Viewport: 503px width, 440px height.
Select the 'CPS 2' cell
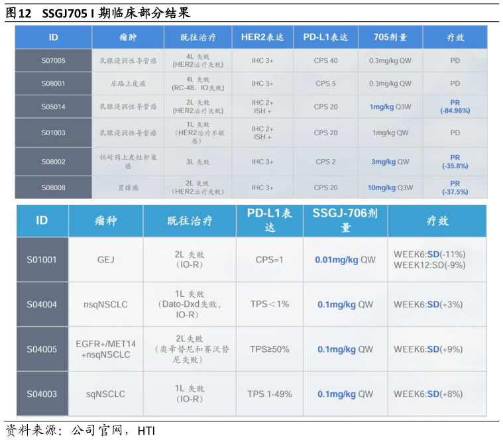pos(325,162)
